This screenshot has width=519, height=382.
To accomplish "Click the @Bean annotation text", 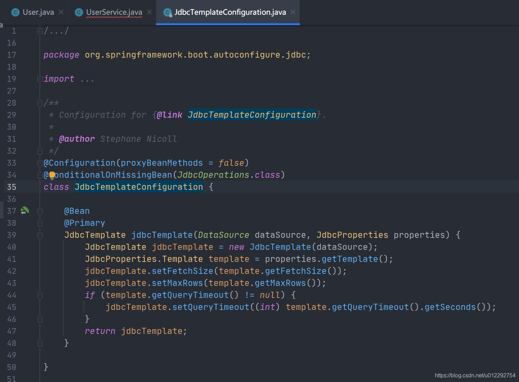I will coord(77,211).
